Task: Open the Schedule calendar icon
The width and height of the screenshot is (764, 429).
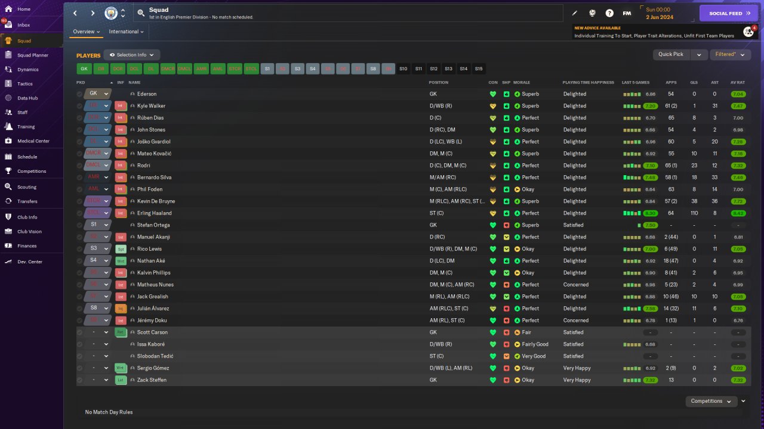Action: tap(8, 157)
